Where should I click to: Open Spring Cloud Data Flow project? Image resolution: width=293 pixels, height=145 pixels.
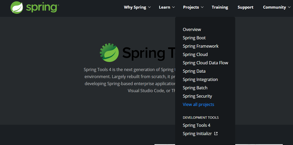[205, 63]
